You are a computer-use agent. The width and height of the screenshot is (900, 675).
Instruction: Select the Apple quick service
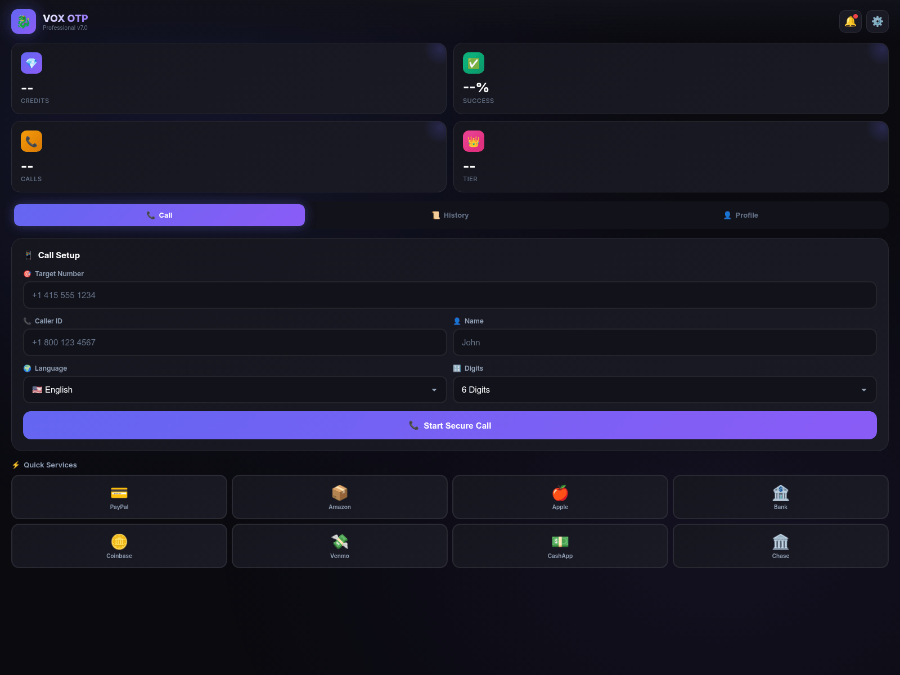[560, 497]
